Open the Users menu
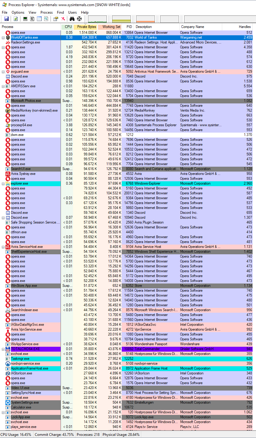Viewport: 256px width, 438px height. pos(72,12)
